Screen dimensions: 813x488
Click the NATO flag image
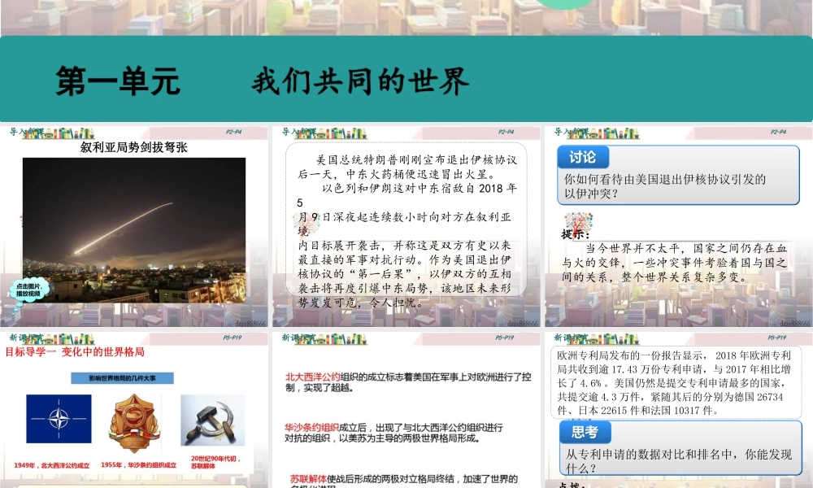[x=59, y=420]
